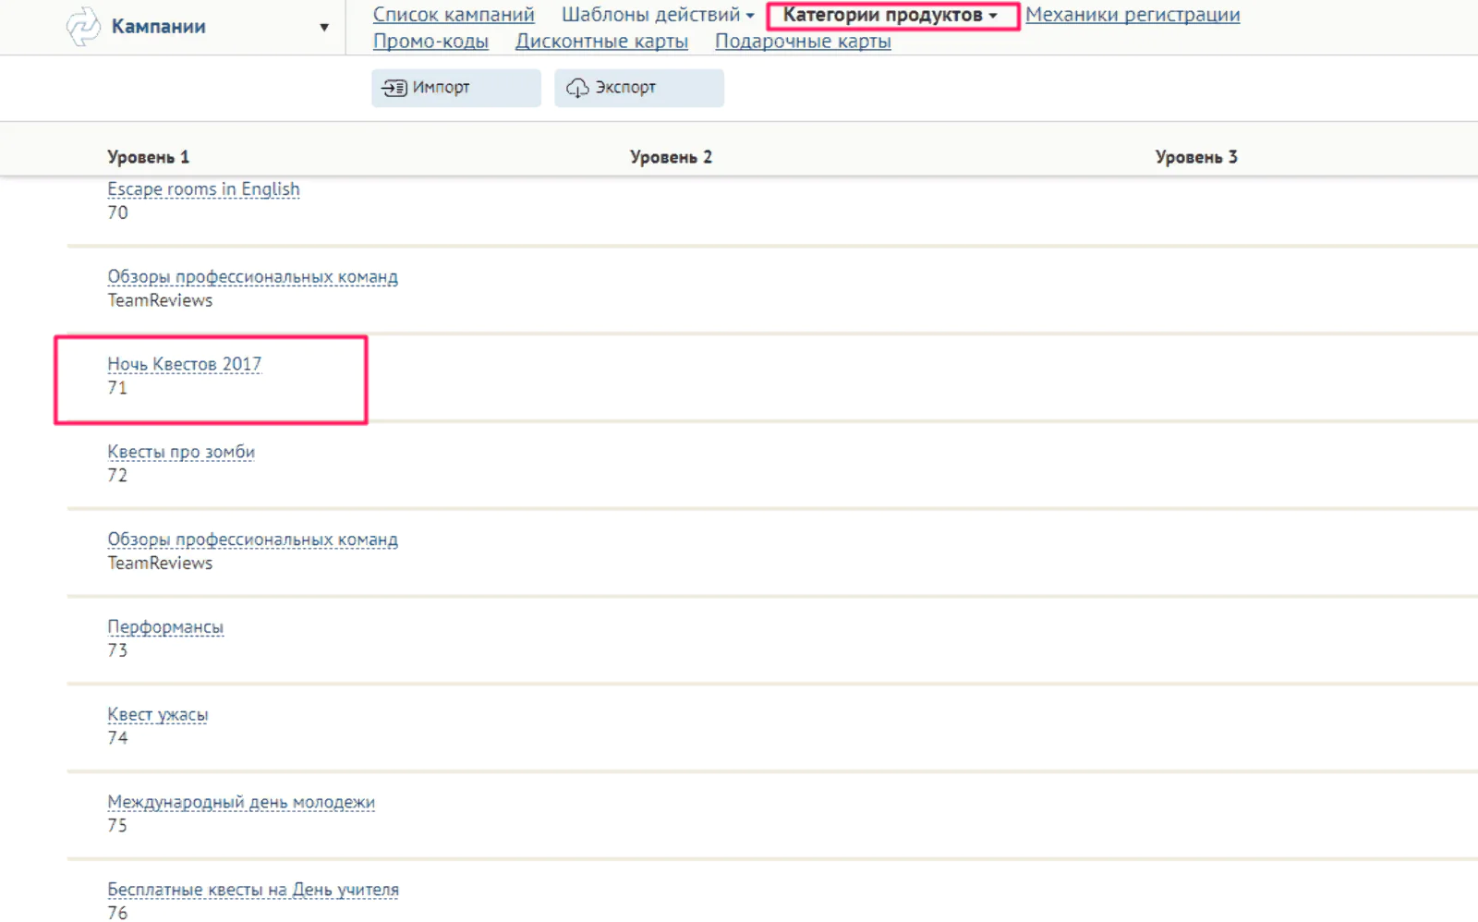Open the Категории продуктов dropdown
Viewport: 1478px width, 922px height.
890,15
